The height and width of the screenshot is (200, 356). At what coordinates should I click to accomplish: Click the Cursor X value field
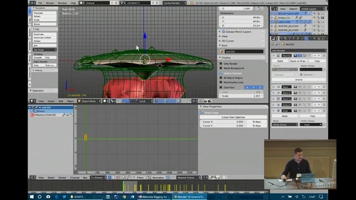tap(223, 122)
